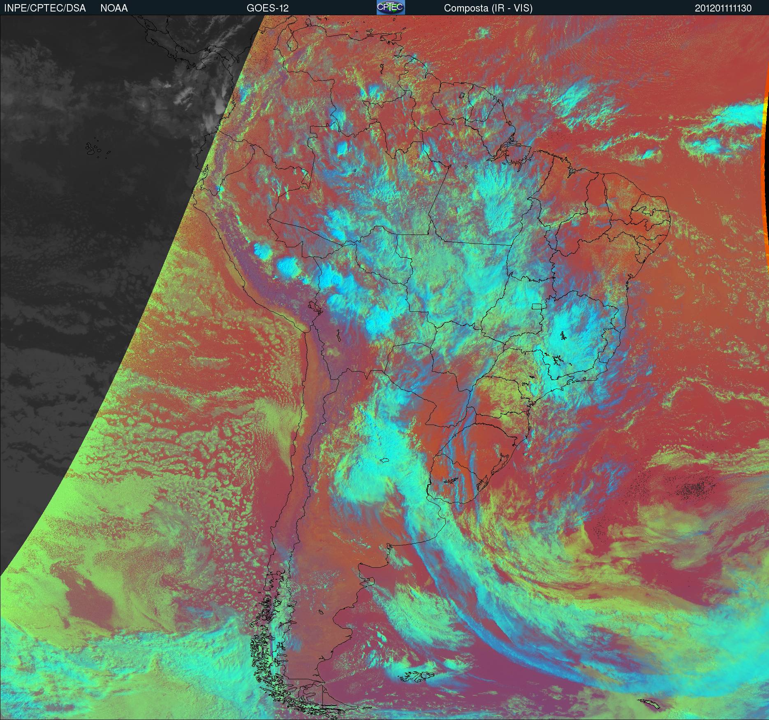This screenshot has height=720, width=769.
Task: Click the CPTEC logo in header
Action: point(391,7)
